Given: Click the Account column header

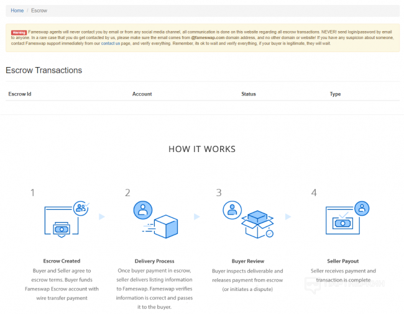Looking at the screenshot, I should click(x=142, y=94).
